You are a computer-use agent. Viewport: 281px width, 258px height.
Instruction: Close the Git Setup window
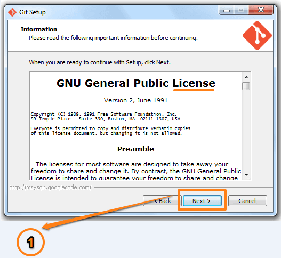(x=261, y=10)
